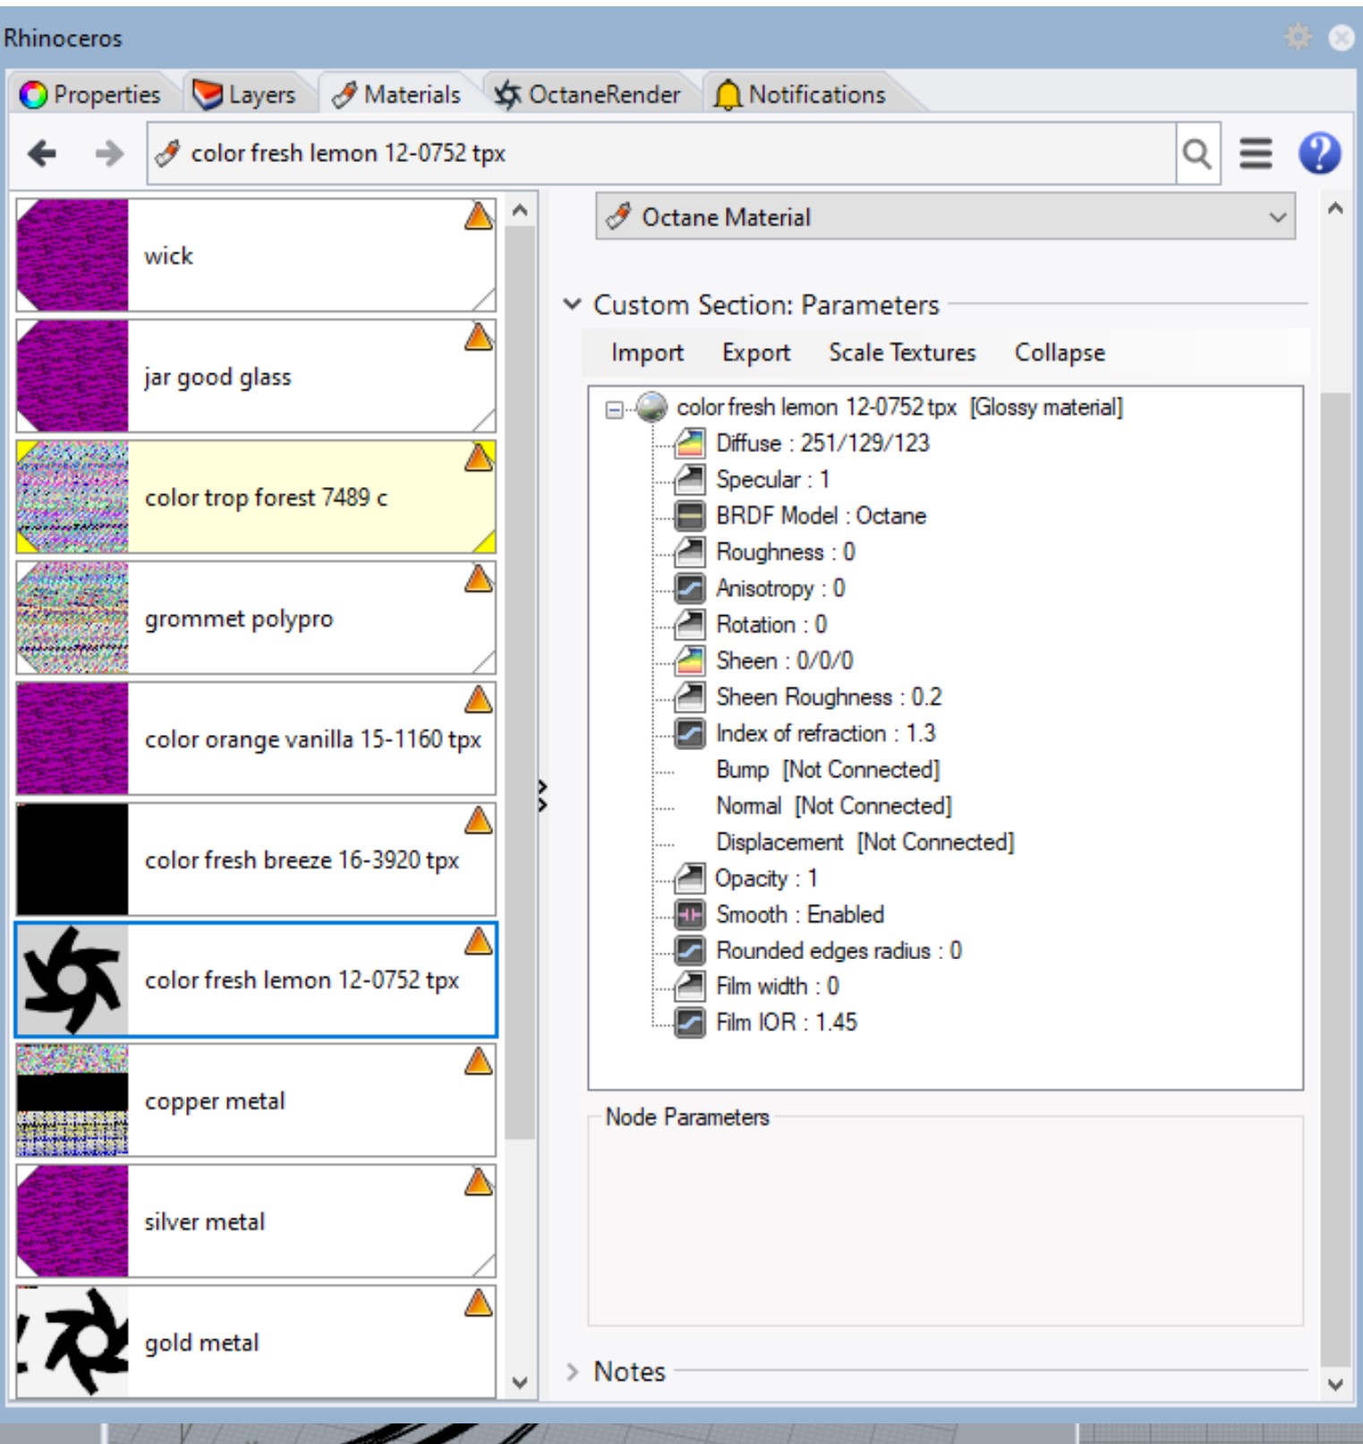1363x1444 pixels.
Task: Select the 'jar good glass' name label
Action: pos(217,377)
